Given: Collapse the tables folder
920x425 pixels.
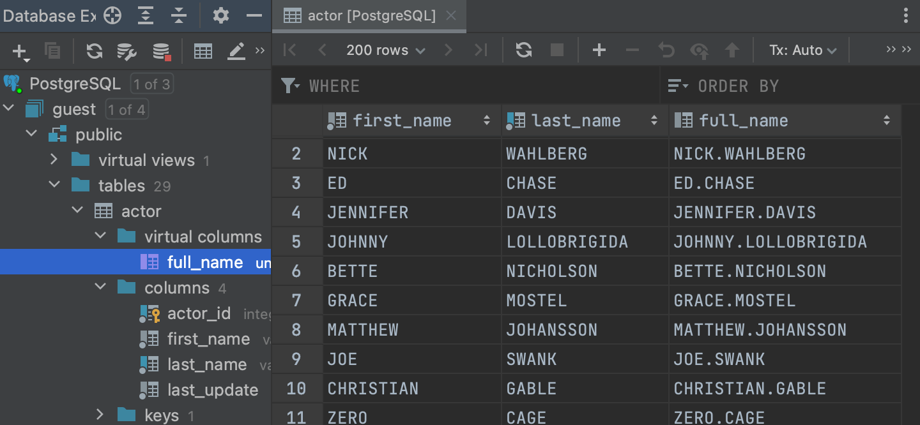Looking at the screenshot, I should coord(54,185).
